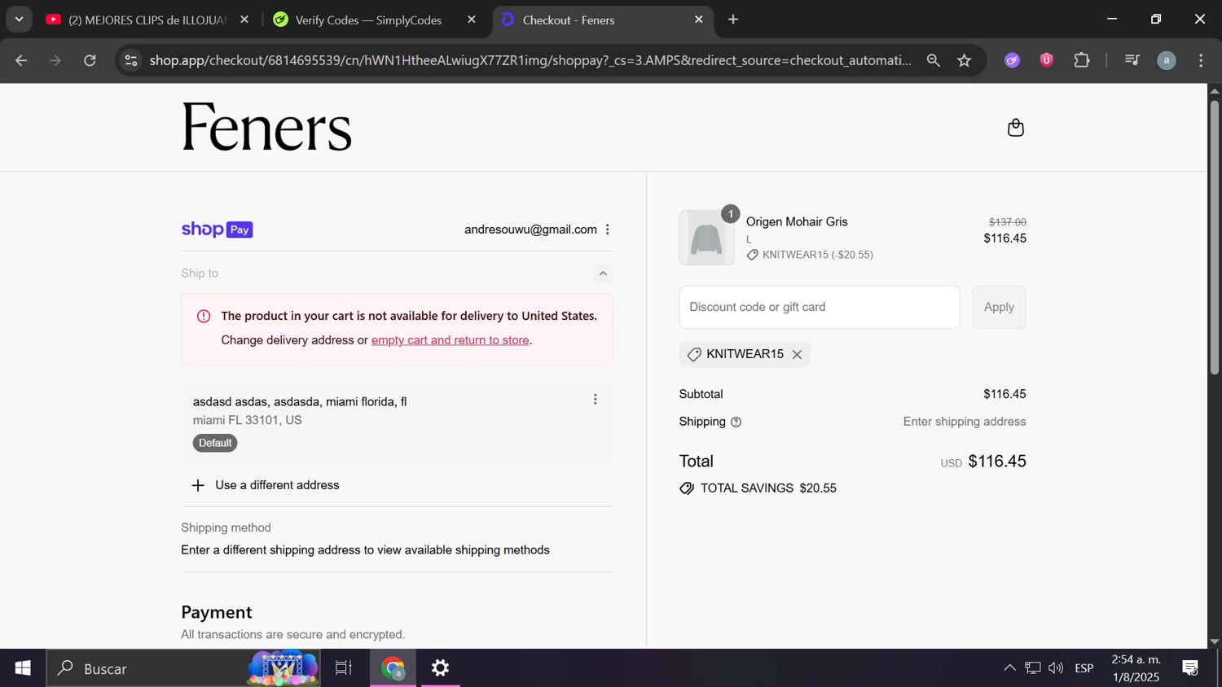Viewport: 1222px width, 687px height.
Task: Click the Apply discount button
Action: tap(999, 308)
